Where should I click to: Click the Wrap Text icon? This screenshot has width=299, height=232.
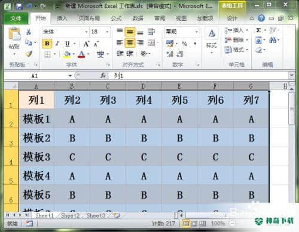click(x=151, y=32)
